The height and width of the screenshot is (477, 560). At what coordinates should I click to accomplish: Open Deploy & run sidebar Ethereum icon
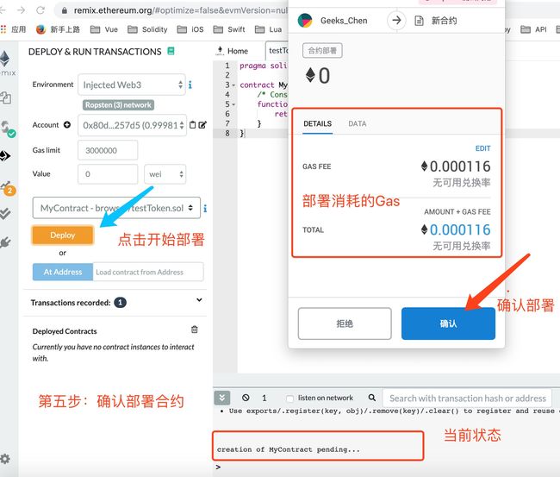click(5, 156)
